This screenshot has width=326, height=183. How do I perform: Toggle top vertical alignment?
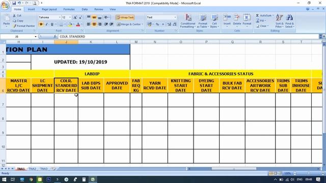89,17
